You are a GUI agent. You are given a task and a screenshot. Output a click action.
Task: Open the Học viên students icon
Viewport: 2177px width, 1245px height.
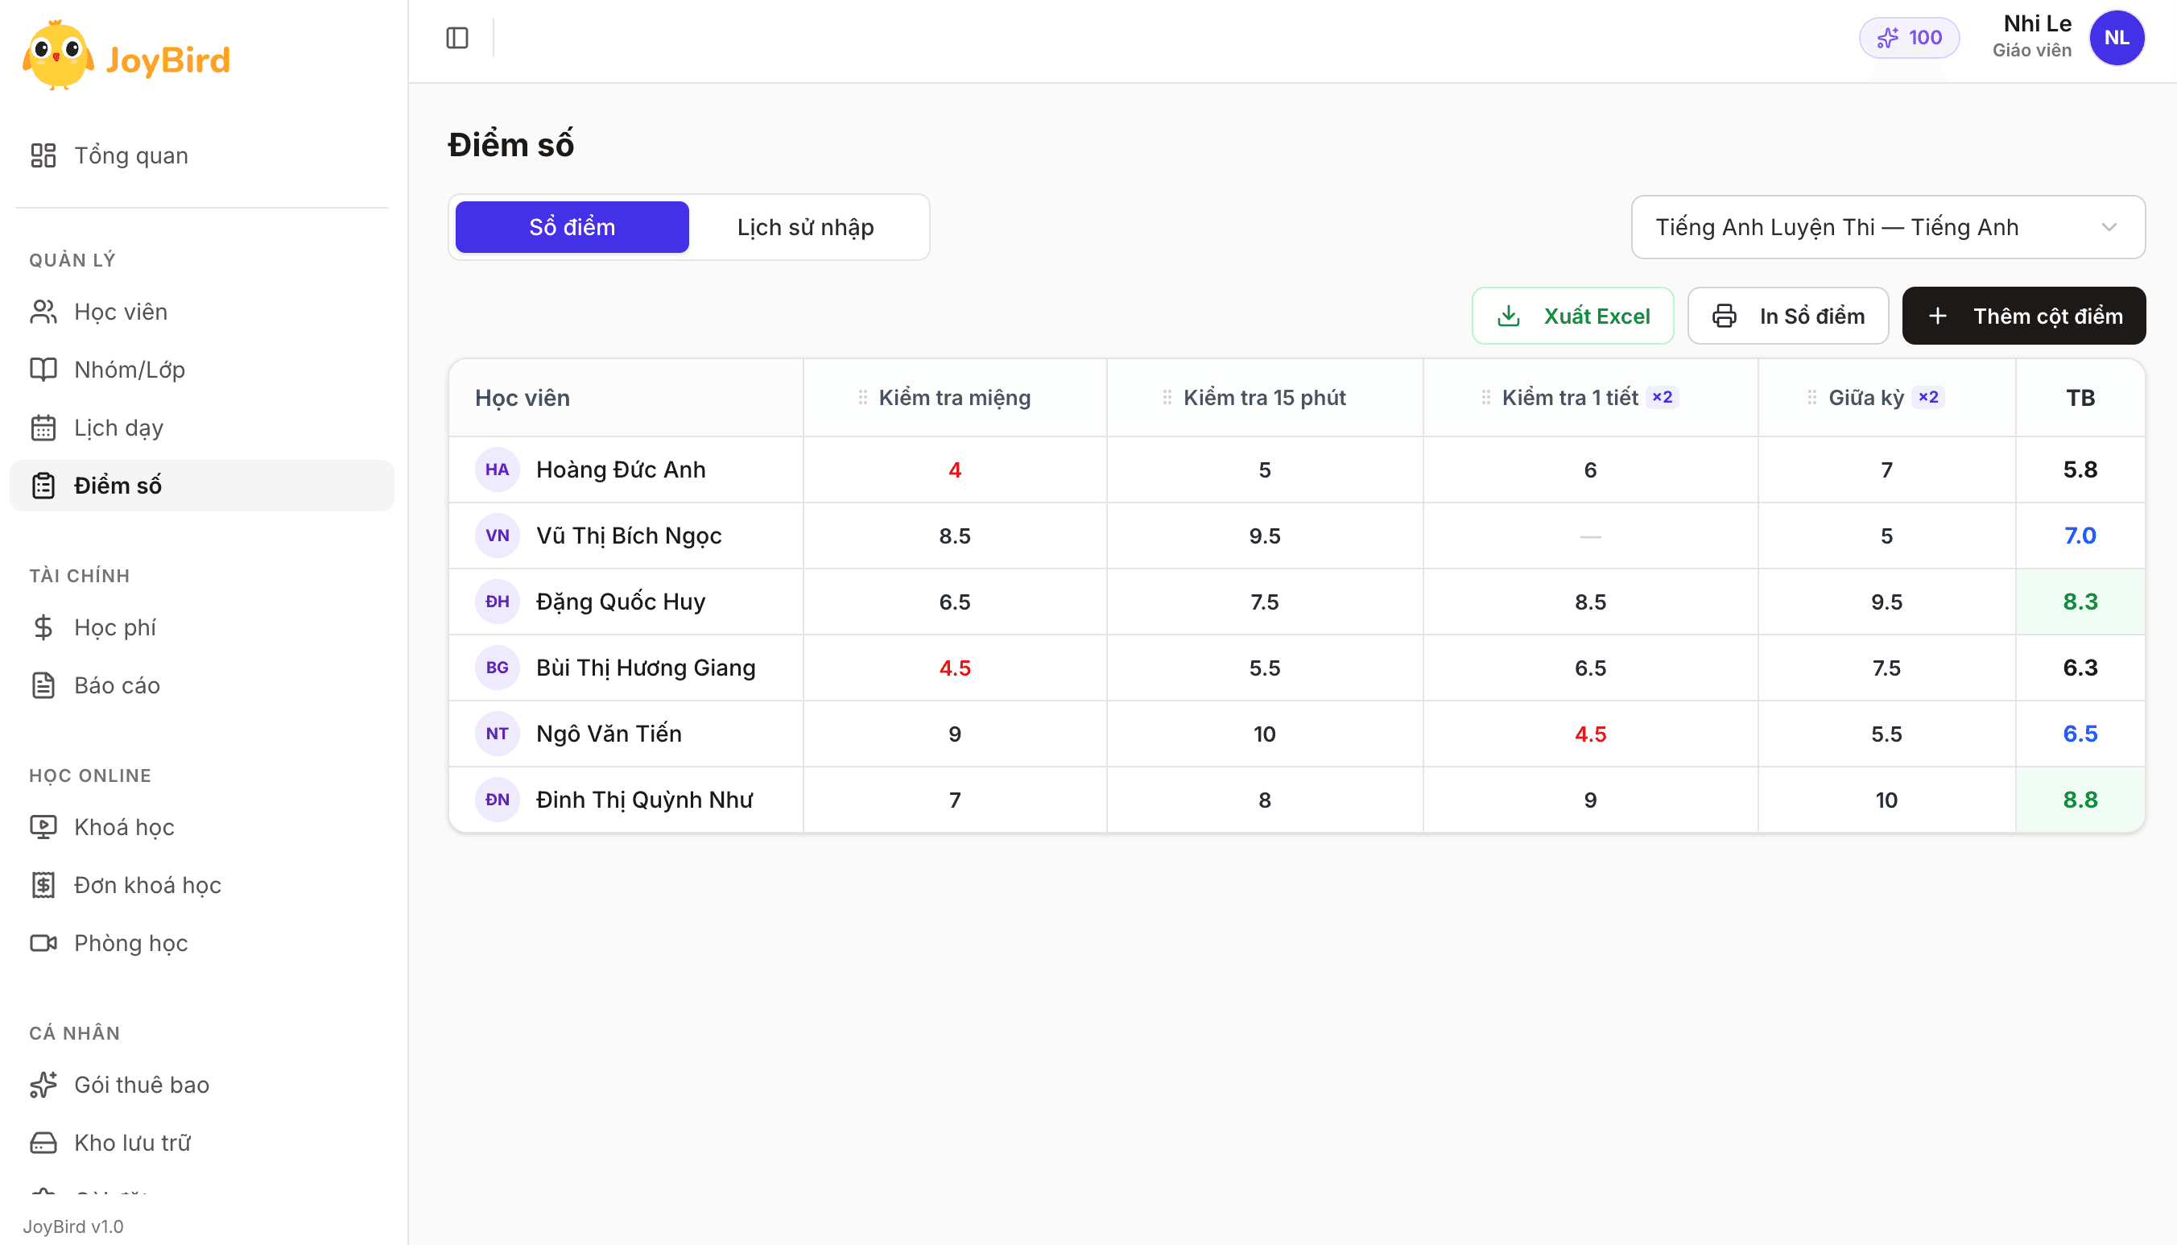[43, 312]
